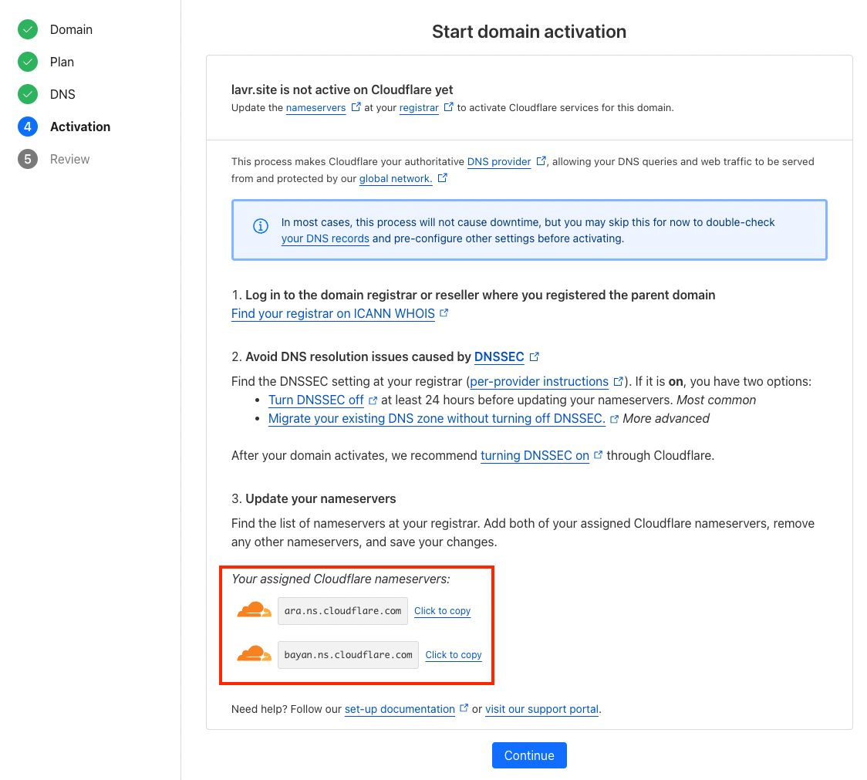Open the visit our support portal link
867x780 pixels.
click(x=541, y=709)
